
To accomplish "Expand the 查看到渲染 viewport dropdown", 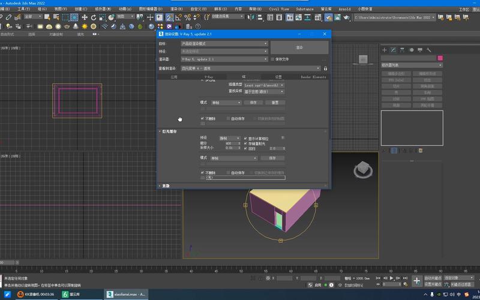I will pos(251,68).
